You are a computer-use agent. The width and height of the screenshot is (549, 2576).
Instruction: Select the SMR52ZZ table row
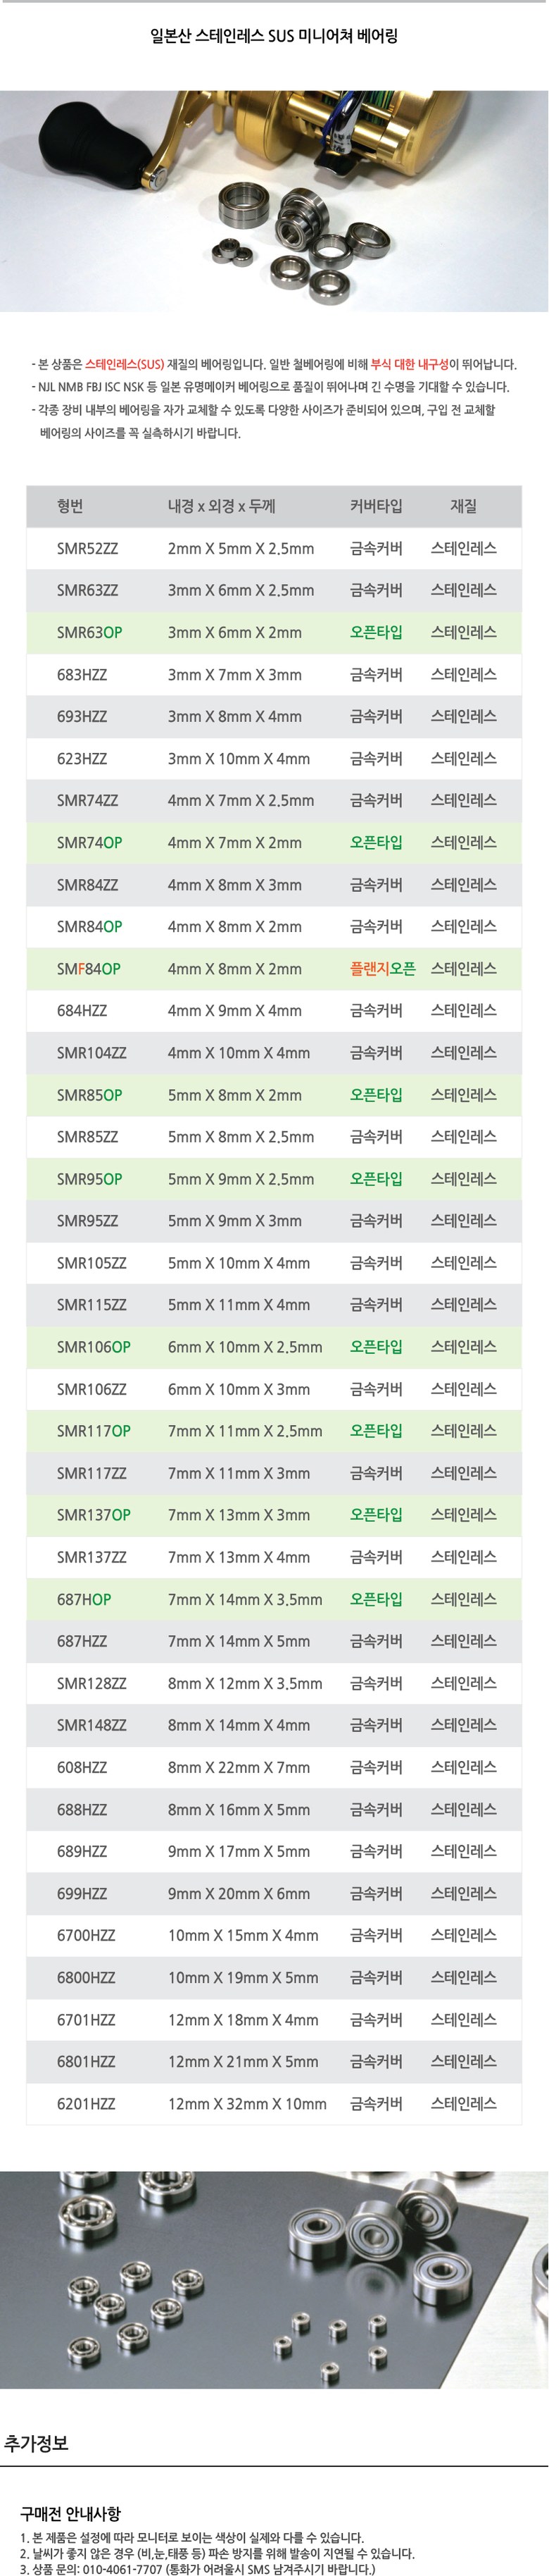pos(274,548)
